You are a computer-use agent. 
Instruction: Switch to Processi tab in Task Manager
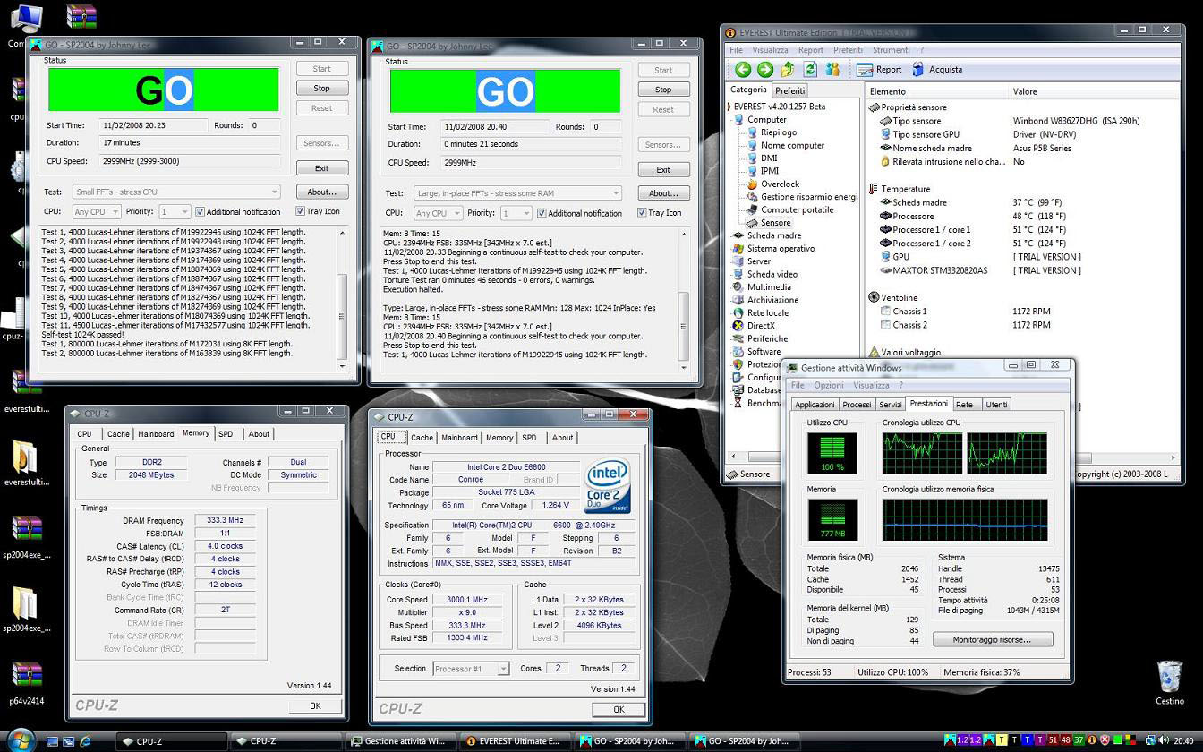click(857, 405)
